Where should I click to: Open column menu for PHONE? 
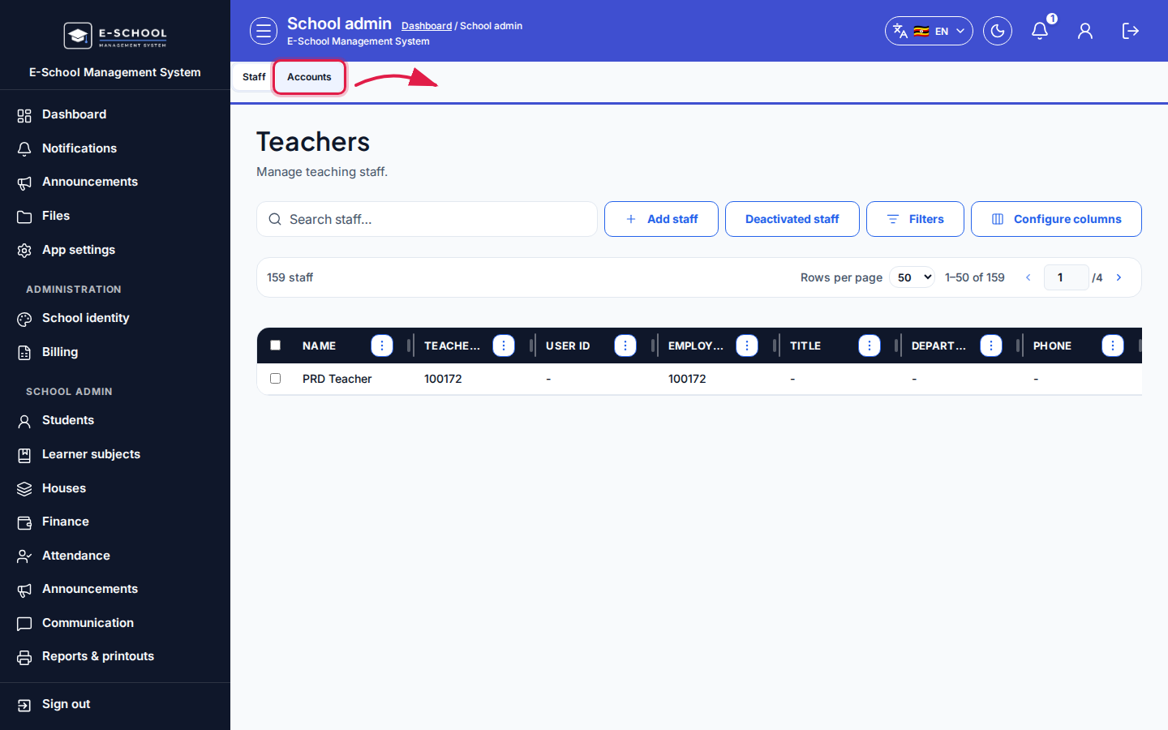coord(1113,346)
